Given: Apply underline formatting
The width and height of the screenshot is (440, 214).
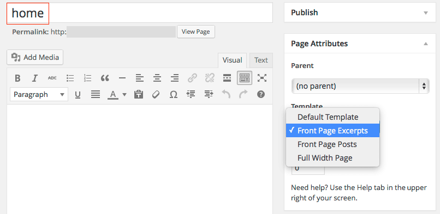Looking at the screenshot, I should pos(78,95).
